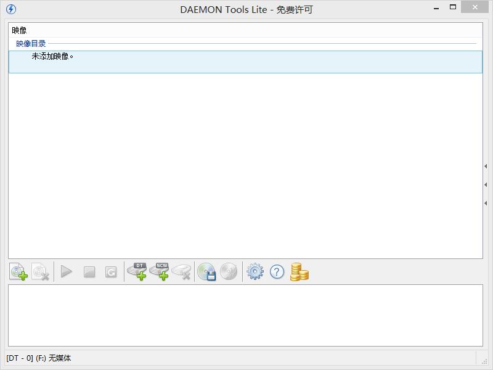Image resolution: width=493 pixels, height=370 pixels.
Task: Click the DAEMON Tools lightning logo
Action: tap(11, 9)
